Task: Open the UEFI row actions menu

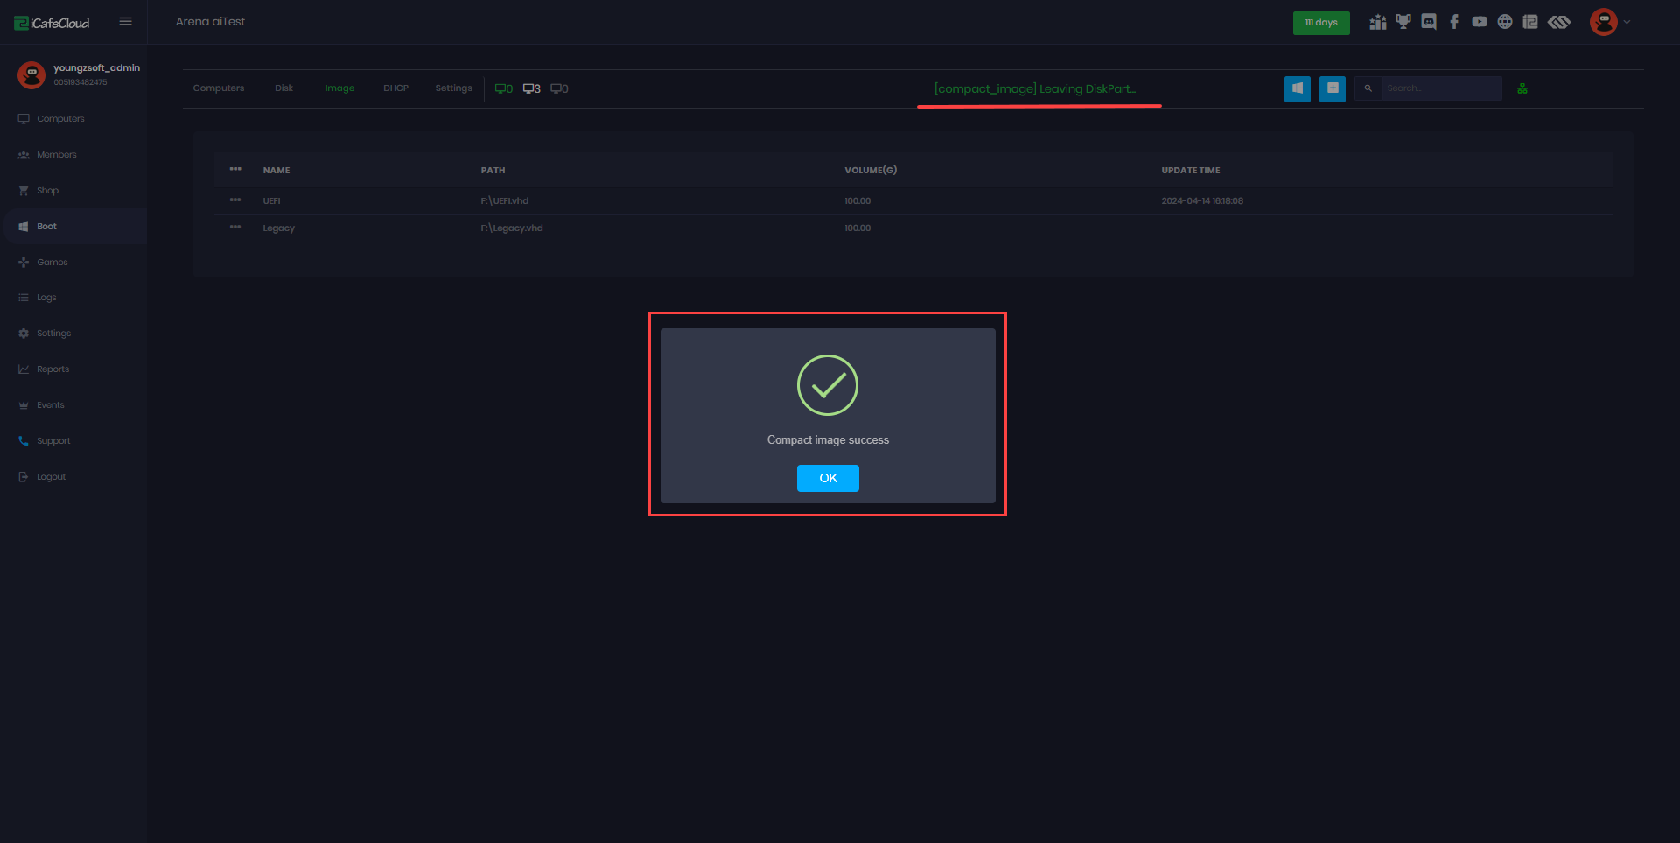Action: (x=234, y=200)
